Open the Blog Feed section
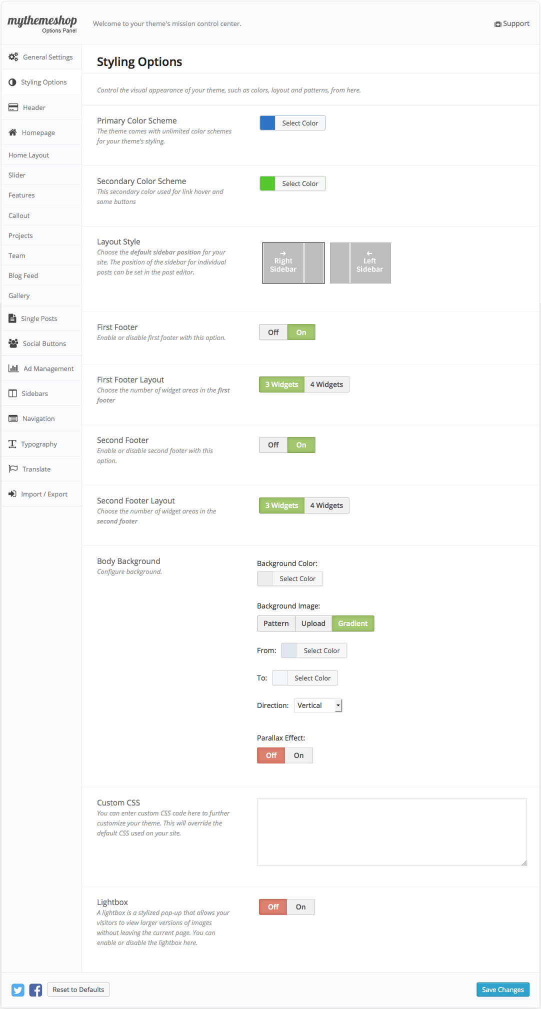 click(23, 275)
